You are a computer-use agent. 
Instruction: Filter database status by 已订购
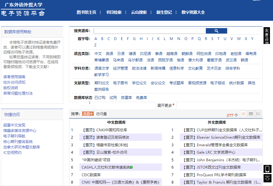tap(100, 98)
